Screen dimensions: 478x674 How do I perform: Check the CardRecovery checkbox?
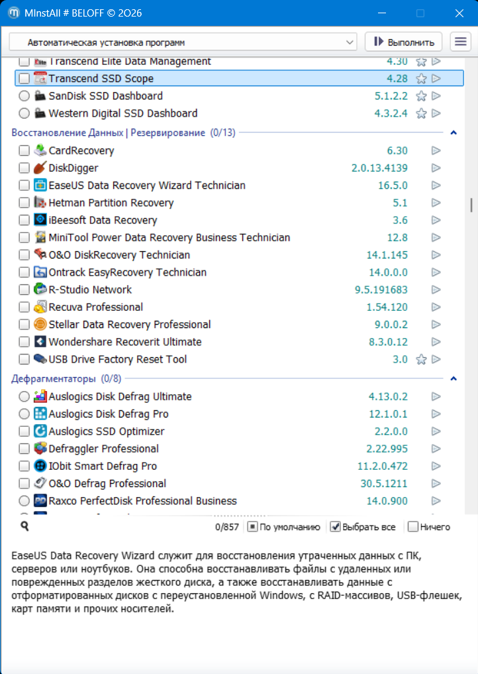(x=24, y=151)
